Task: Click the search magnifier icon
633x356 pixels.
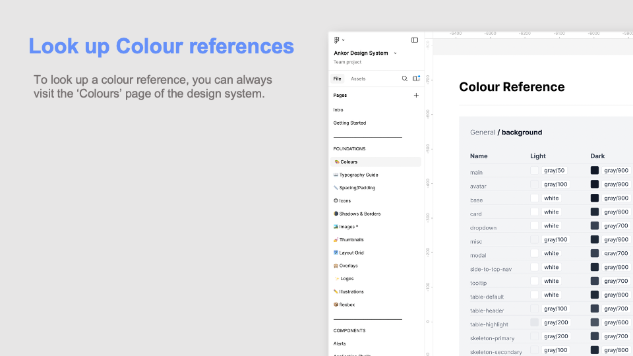Action: 405,78
